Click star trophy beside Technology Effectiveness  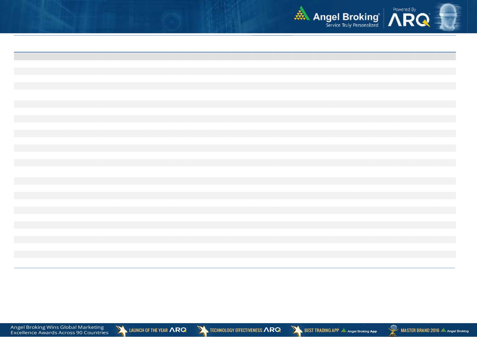tap(202, 330)
